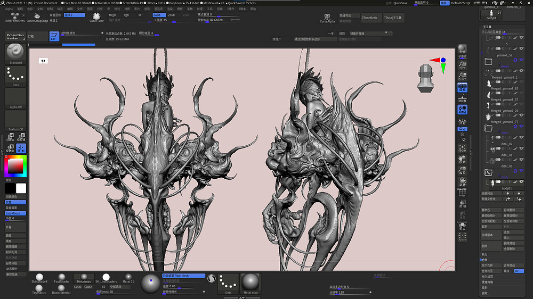The width and height of the screenshot is (533, 299).
Task: Toggle Rgb mode
Action: coord(128,15)
